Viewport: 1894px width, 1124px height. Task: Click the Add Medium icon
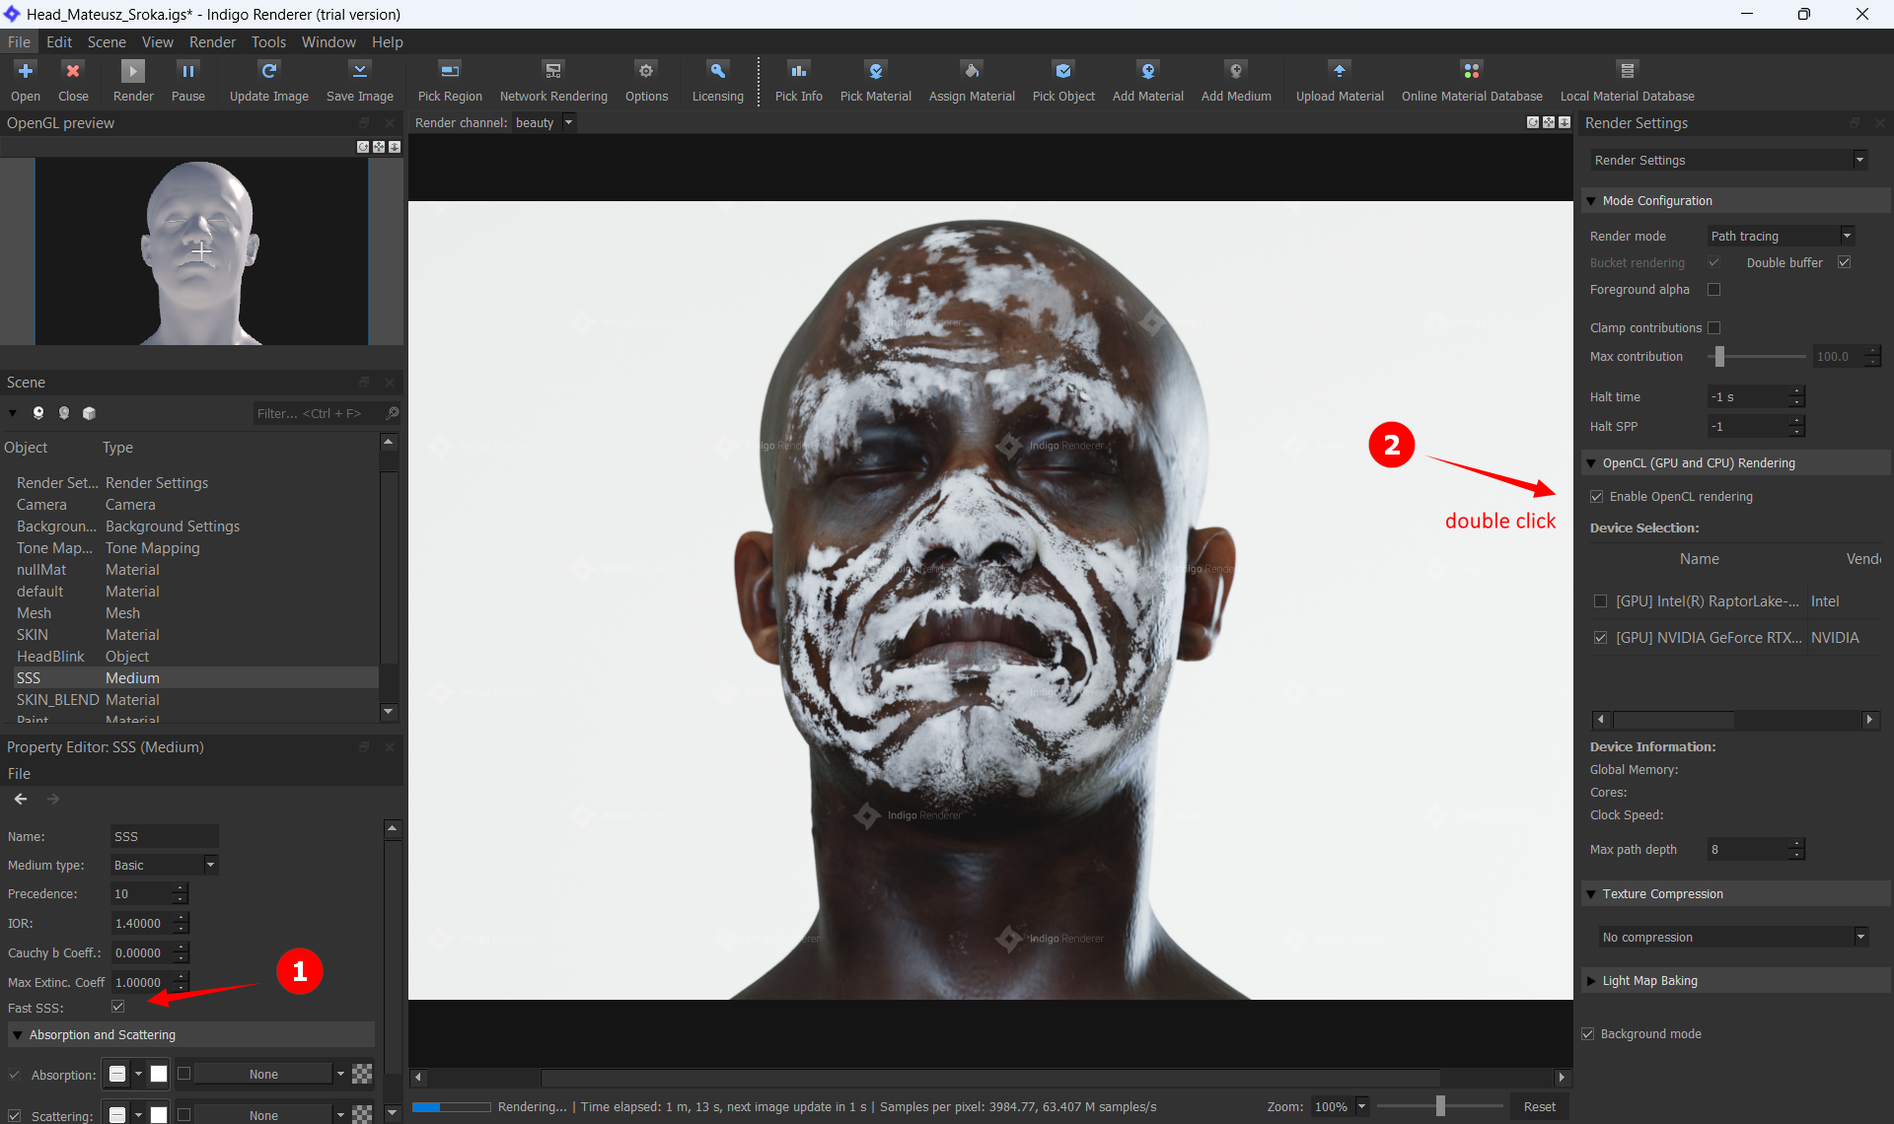1235,71
